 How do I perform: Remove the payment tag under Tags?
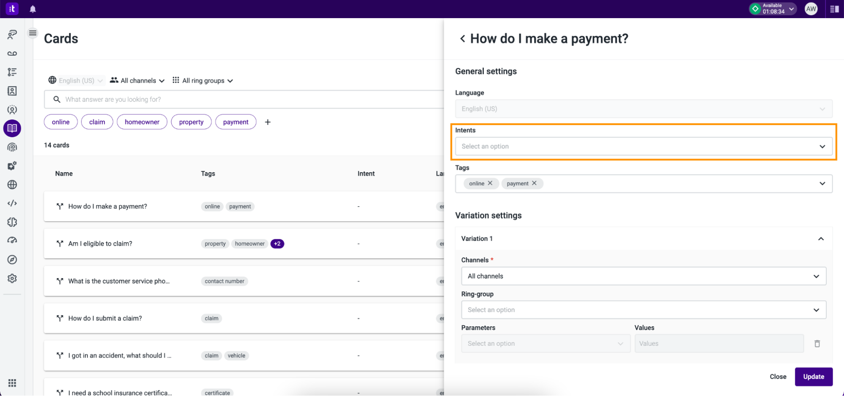click(534, 183)
